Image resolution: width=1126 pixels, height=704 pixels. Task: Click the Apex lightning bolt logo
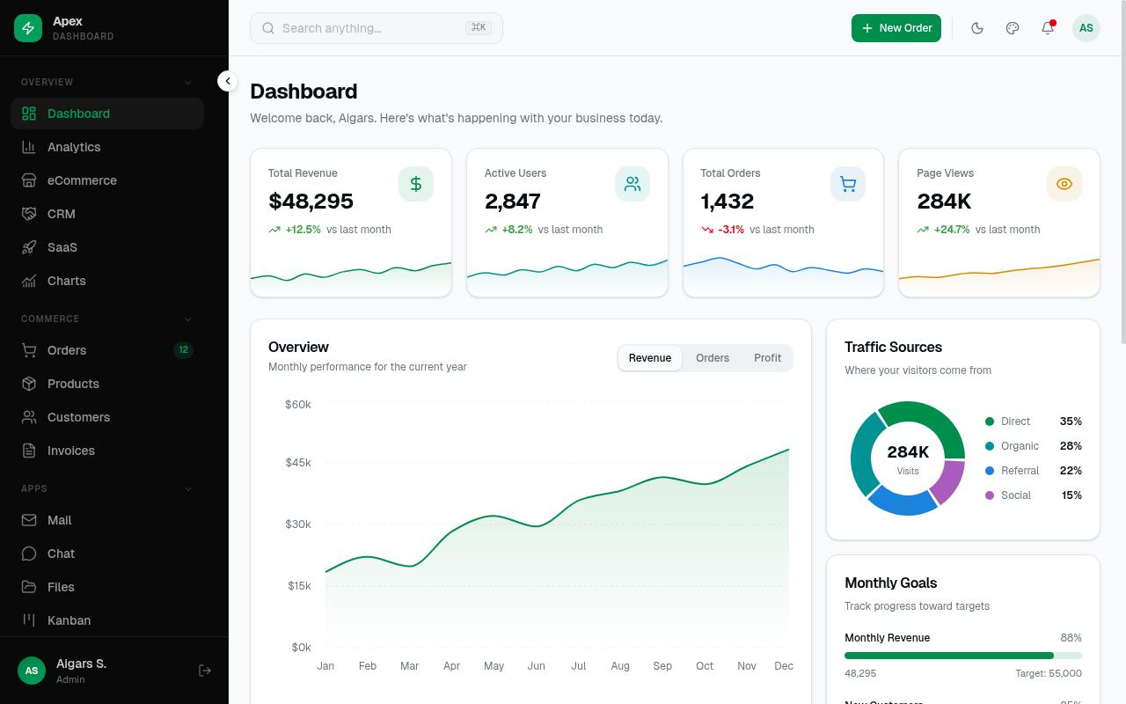(28, 28)
